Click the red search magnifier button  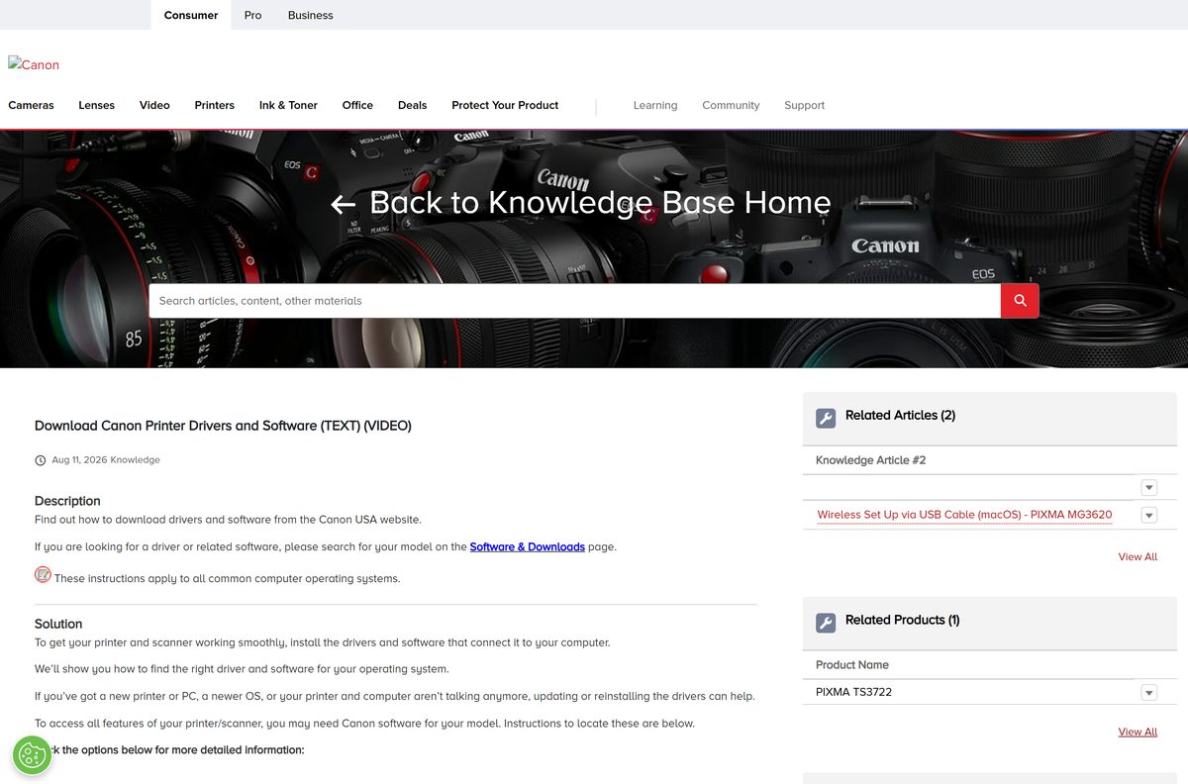[1020, 301]
